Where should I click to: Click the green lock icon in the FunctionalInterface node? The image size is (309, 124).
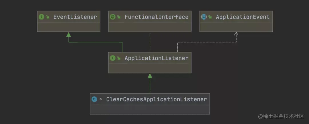tap(119, 17)
